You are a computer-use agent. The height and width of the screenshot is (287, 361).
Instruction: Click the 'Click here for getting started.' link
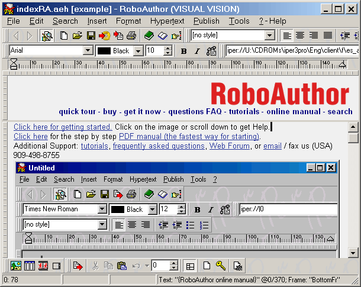tap(63, 127)
